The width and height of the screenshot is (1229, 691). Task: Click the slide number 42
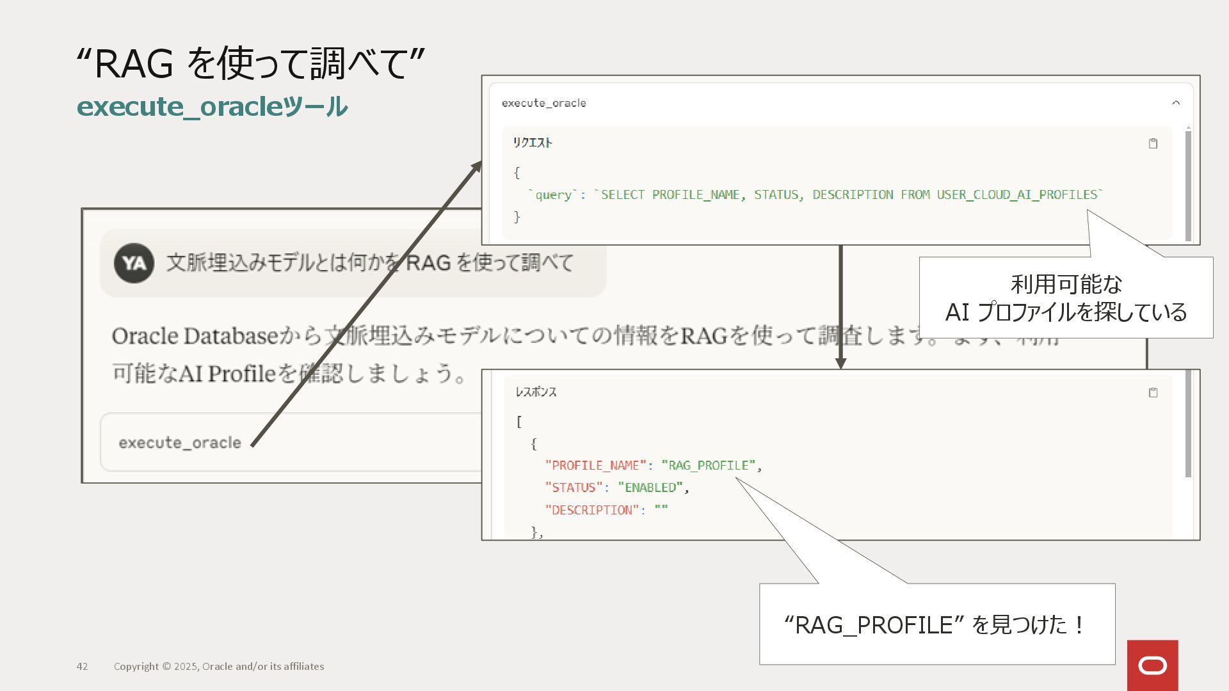click(x=82, y=666)
